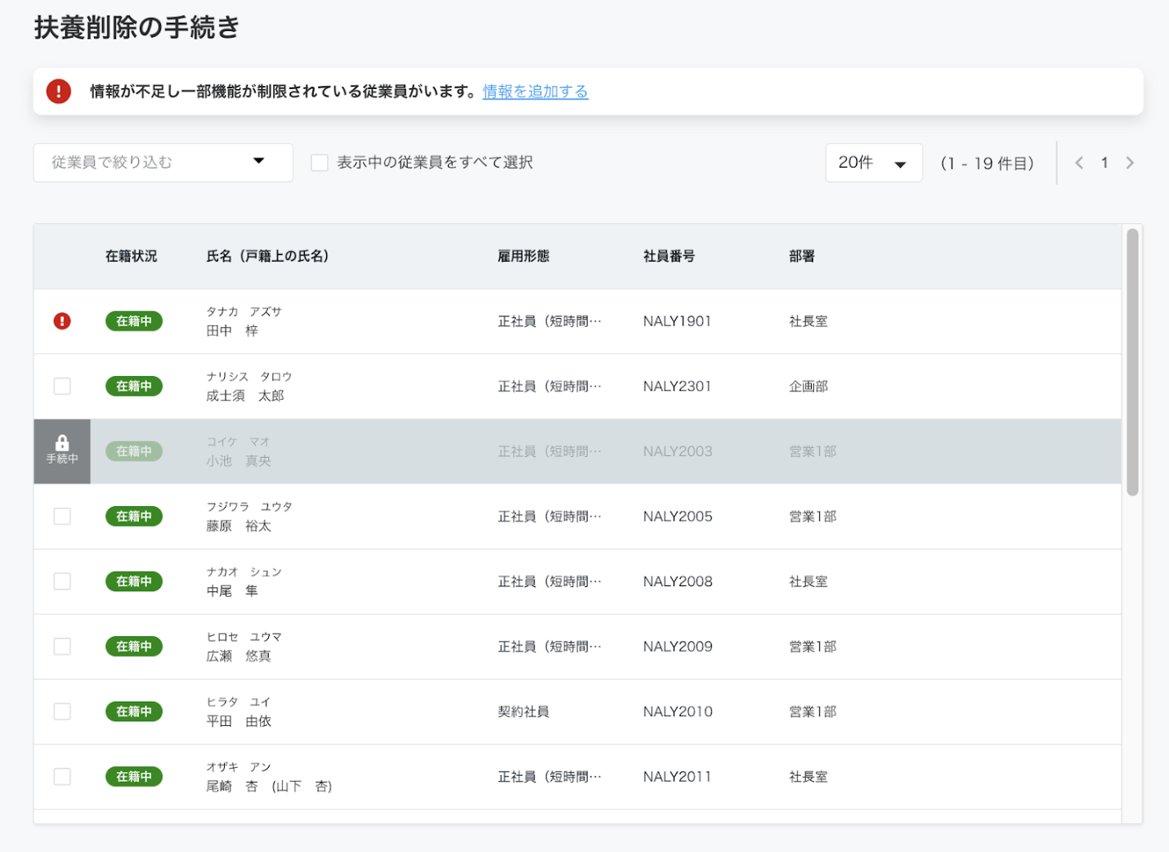Click 正社員(短時間… in NALY2009 row
Viewport: 1169px width, 852px height.
point(549,646)
